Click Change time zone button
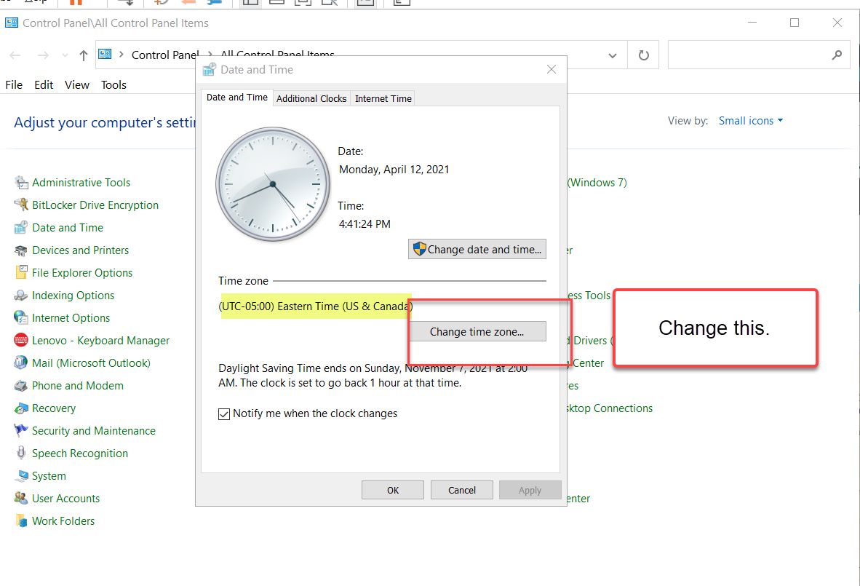Viewport: 860px width, 586px height. click(477, 331)
